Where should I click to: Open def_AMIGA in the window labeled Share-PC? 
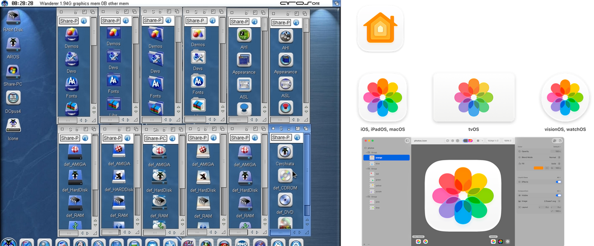pos(159,152)
